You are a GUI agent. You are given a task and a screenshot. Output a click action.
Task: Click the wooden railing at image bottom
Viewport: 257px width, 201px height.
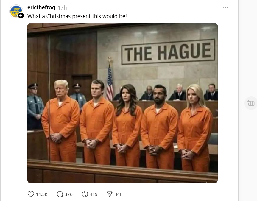[x=122, y=172]
